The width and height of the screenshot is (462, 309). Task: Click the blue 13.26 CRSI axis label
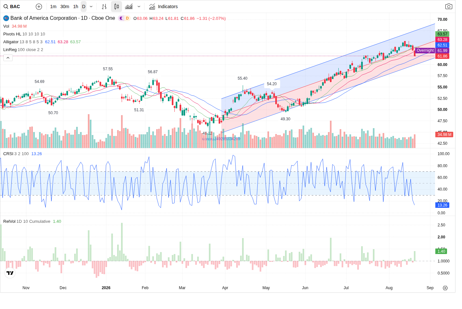click(442, 205)
